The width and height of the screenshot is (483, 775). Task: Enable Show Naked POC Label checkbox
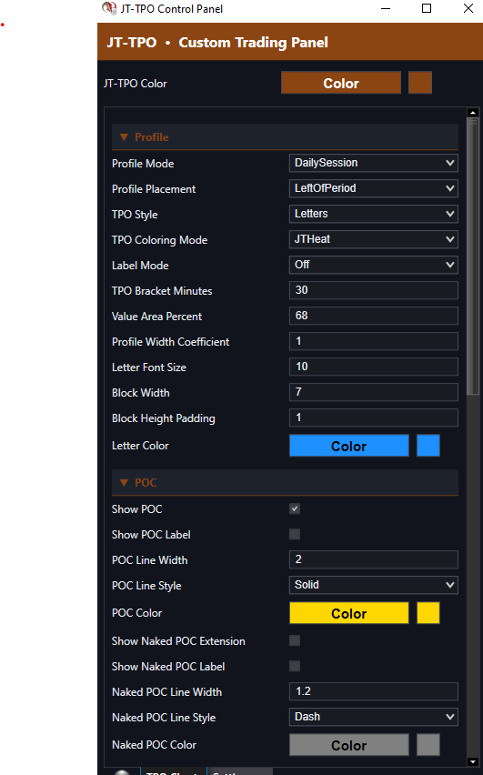pyautogui.click(x=295, y=666)
